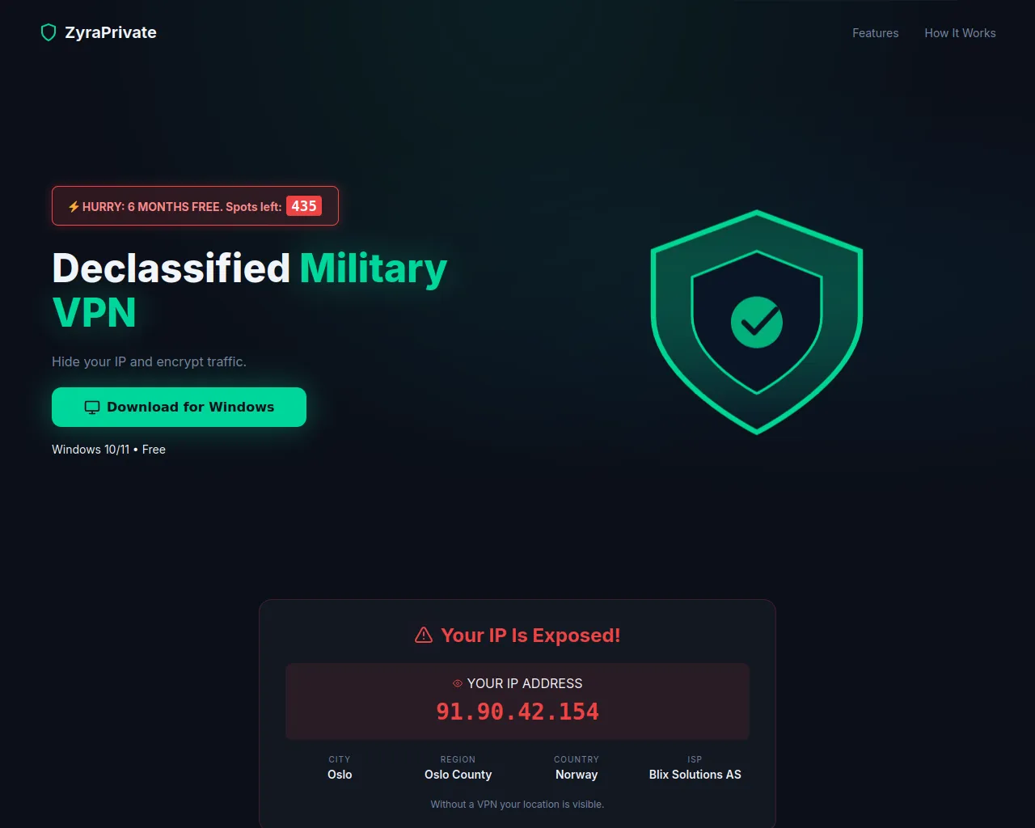
Task: Click the HURRY 6 MONTHS FREE banner
Action: click(181, 207)
